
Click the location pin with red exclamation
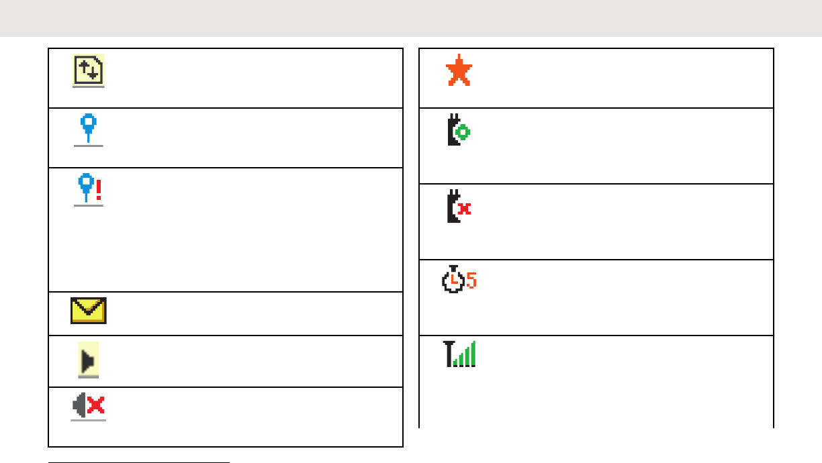pyautogui.click(x=89, y=189)
